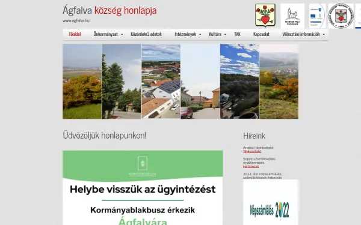Click the rooftop solar panel photo

tap(161, 82)
